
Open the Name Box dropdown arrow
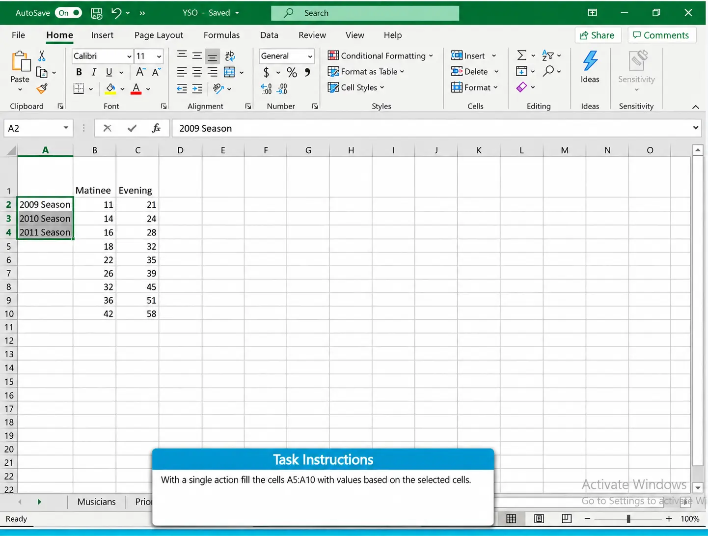(66, 128)
